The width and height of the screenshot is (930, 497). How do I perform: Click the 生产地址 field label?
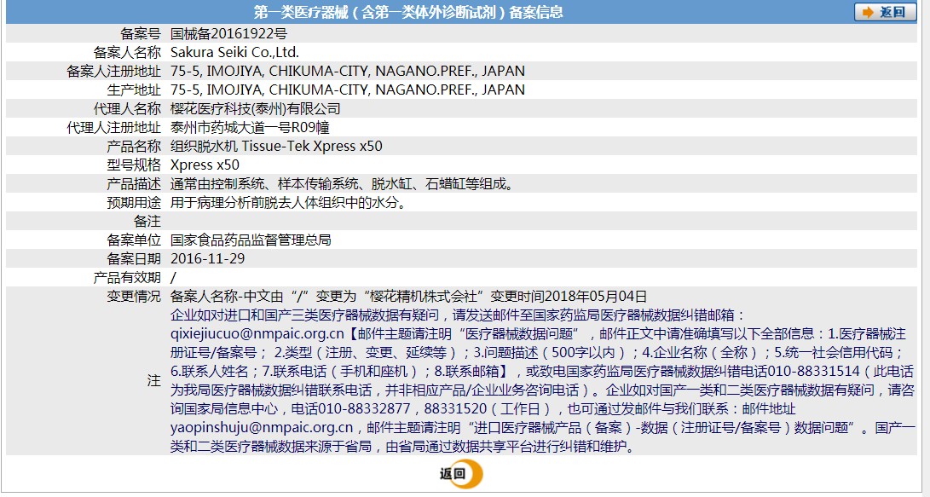[134, 90]
